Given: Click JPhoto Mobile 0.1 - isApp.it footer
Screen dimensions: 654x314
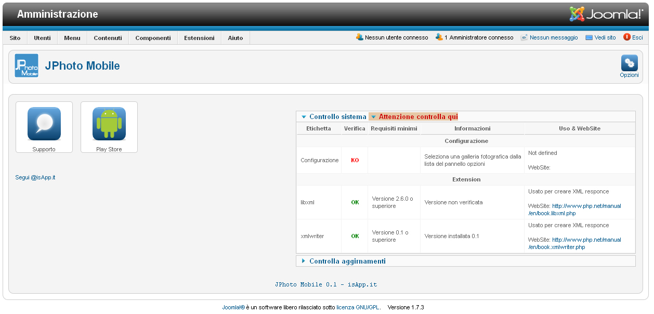Looking at the screenshot, I should pyautogui.click(x=326, y=285).
